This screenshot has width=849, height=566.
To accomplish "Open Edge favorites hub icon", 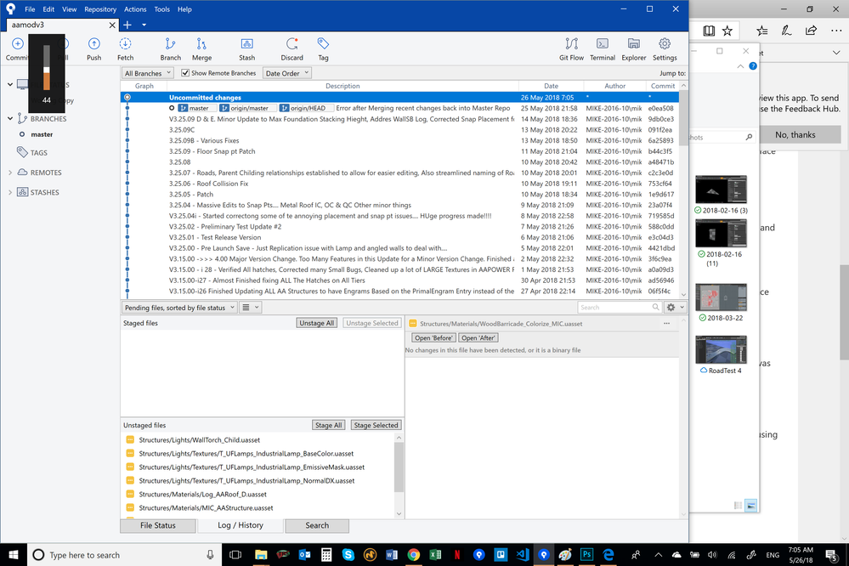I will 761,31.
